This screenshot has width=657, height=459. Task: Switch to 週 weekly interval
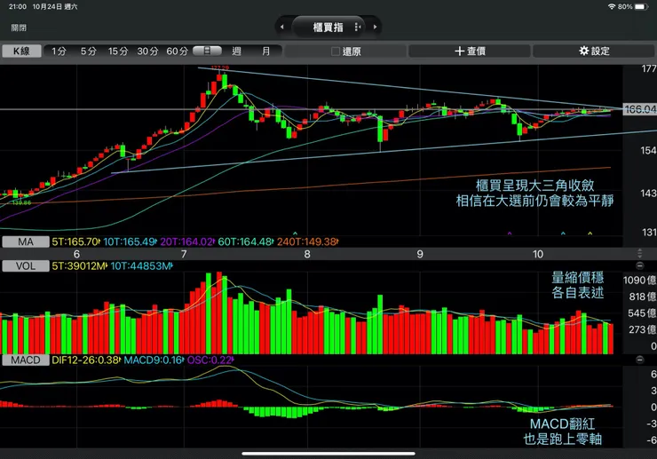click(x=237, y=51)
